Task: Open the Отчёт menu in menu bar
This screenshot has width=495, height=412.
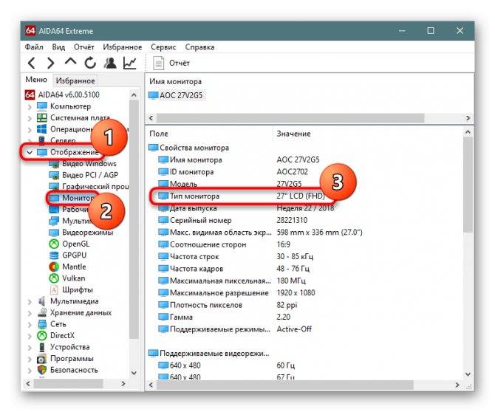Action: pos(84,47)
